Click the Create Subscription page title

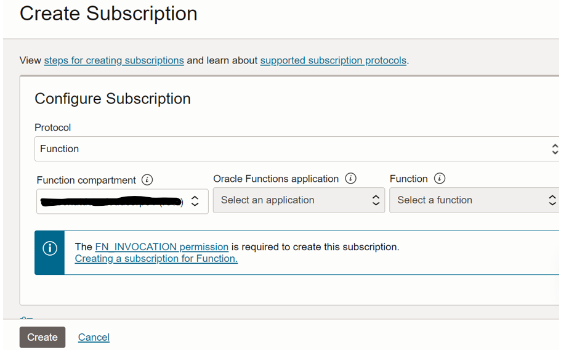108,14
